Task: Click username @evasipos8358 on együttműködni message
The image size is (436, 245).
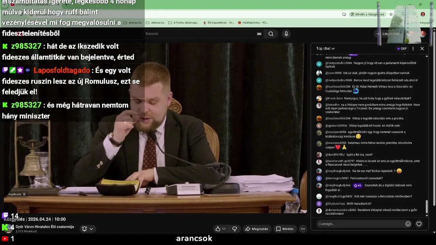Action: (336, 132)
